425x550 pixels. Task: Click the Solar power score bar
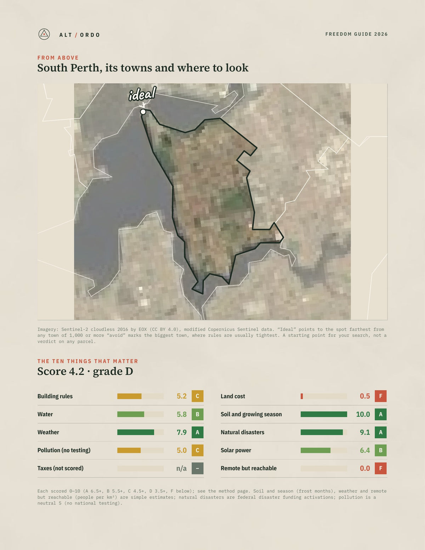point(324,450)
